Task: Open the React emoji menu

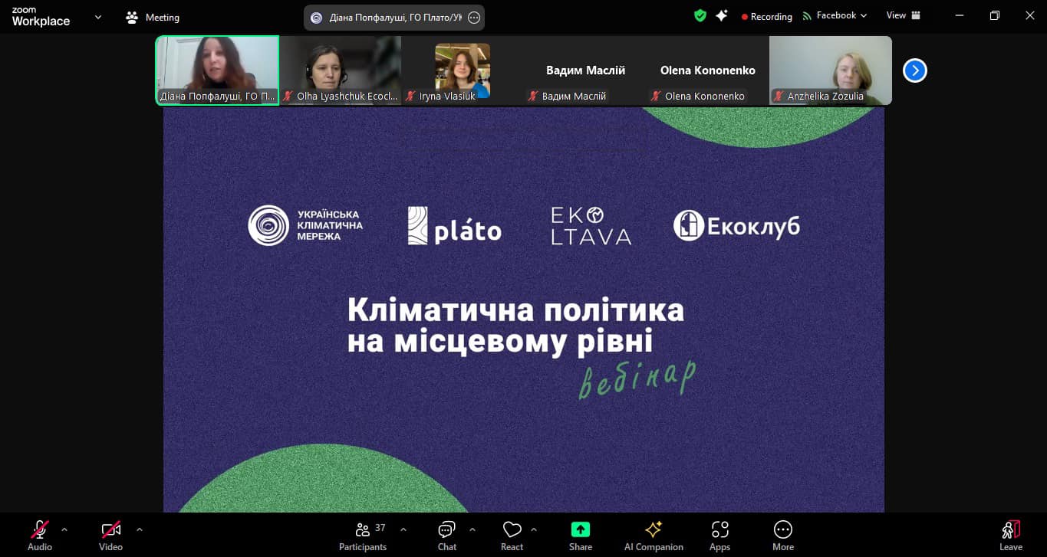Action: 512,535
